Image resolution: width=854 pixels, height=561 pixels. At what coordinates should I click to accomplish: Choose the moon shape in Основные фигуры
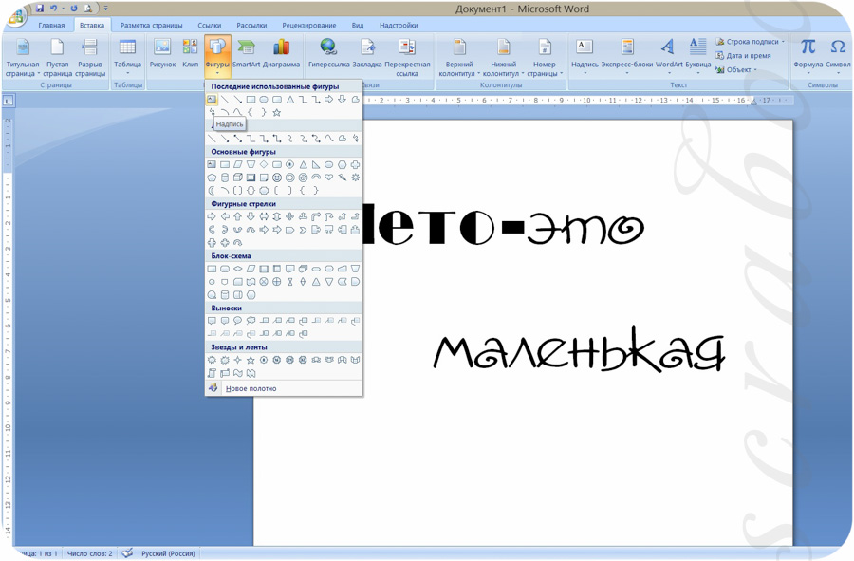(x=212, y=191)
